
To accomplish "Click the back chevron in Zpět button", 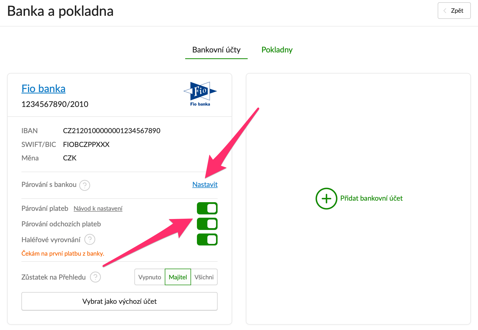I will pos(445,11).
